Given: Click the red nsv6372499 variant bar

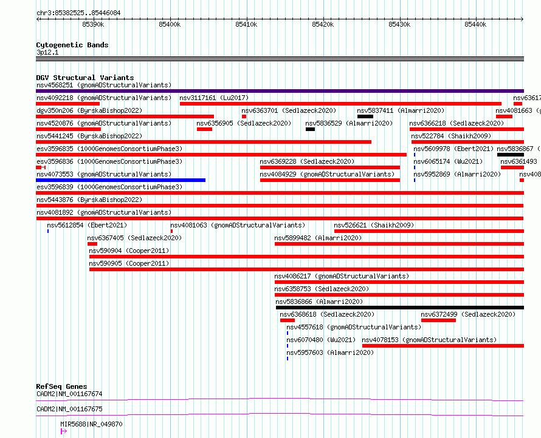Looking at the screenshot, I should pos(438,320).
